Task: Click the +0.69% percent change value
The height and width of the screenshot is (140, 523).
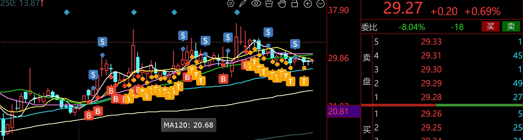Action: tap(483, 11)
